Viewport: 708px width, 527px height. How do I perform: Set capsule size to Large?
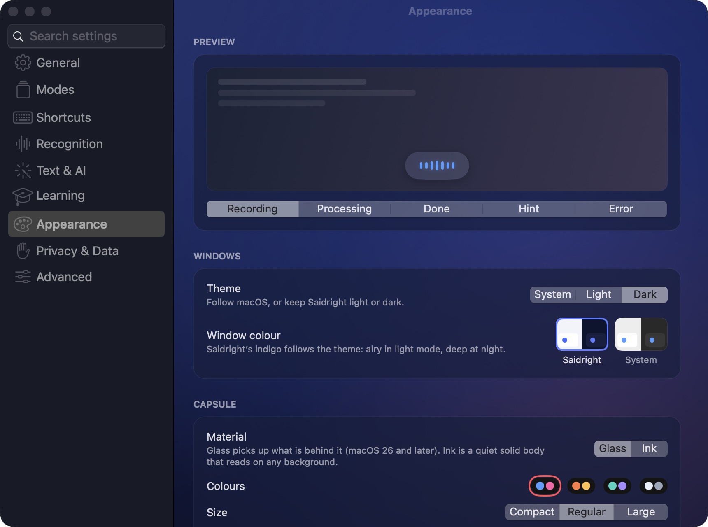(641, 512)
